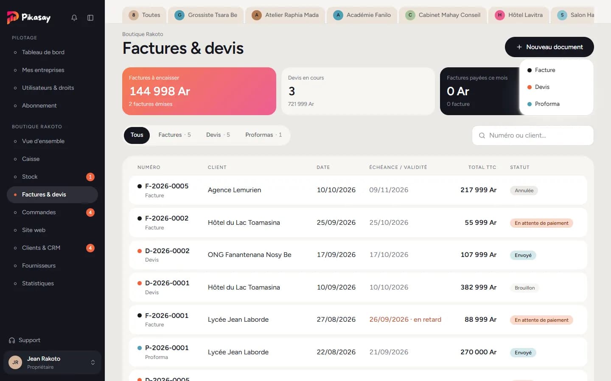Viewport: 611px width, 381px height.
Task: Click the Support headset icon
Action: [x=12, y=340]
